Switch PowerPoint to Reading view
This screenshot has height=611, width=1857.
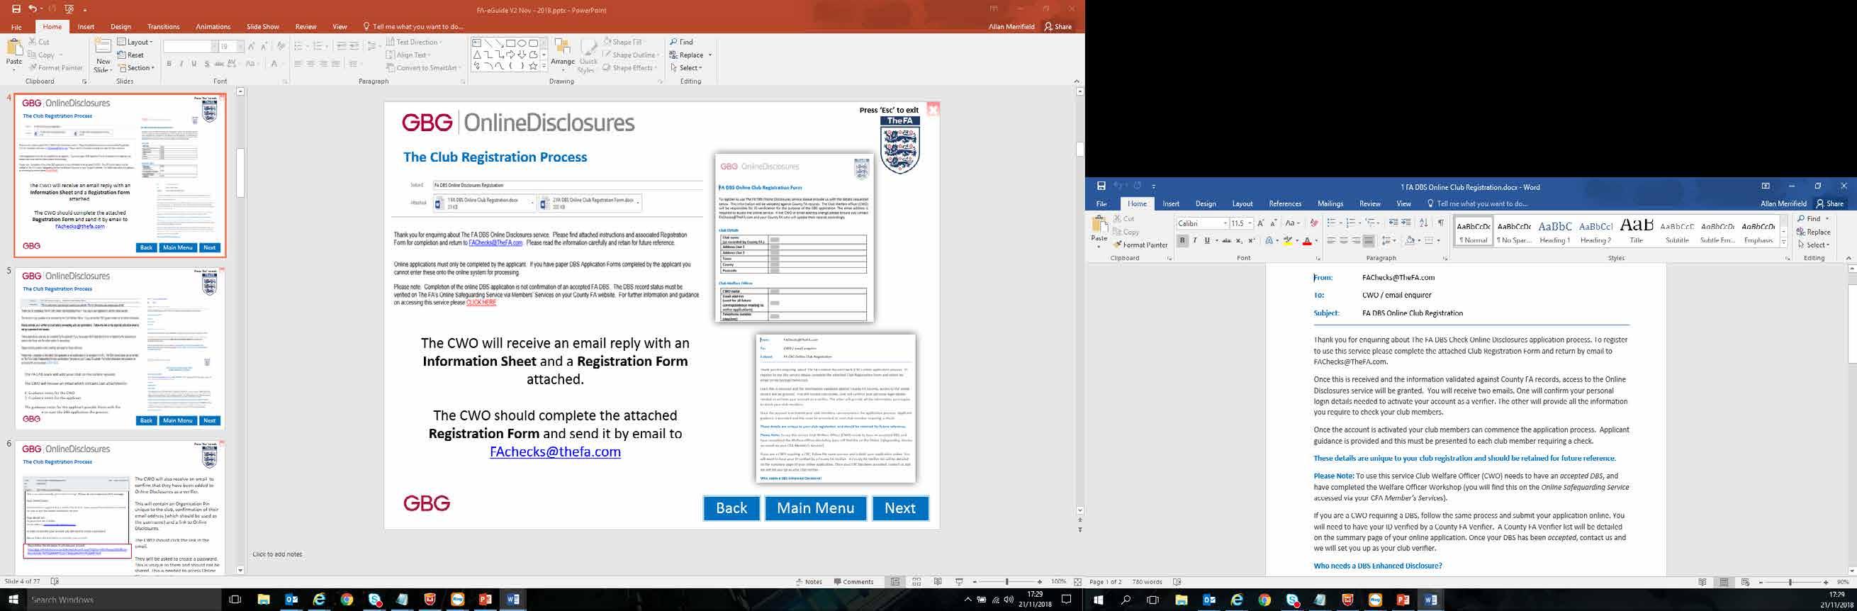(x=937, y=581)
